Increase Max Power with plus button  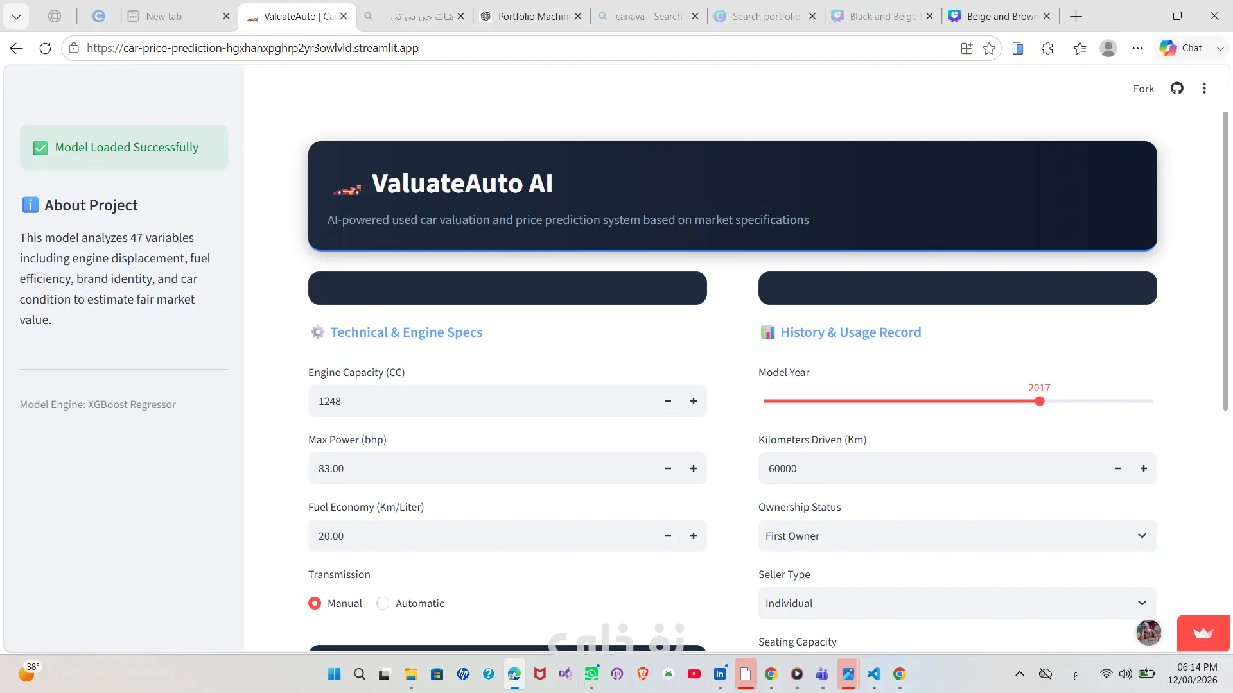point(694,468)
